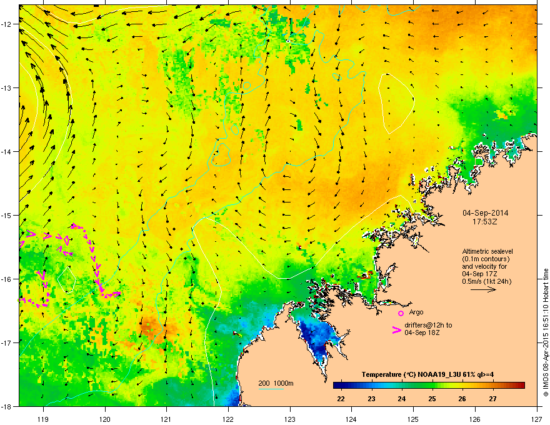550x425 pixels.
Task: Click the dark blue cold-water bay near 123.5E
Action: (x=317, y=337)
